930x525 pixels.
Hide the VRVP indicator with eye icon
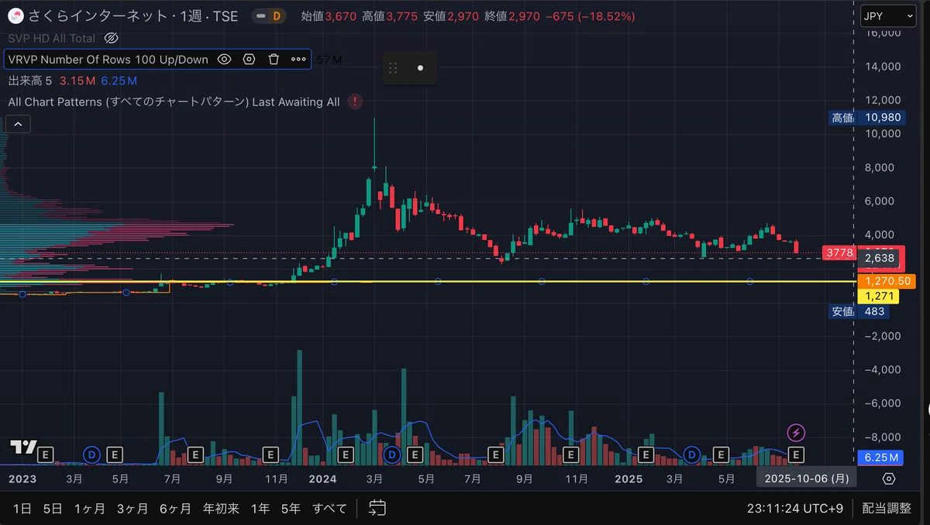[x=224, y=59]
